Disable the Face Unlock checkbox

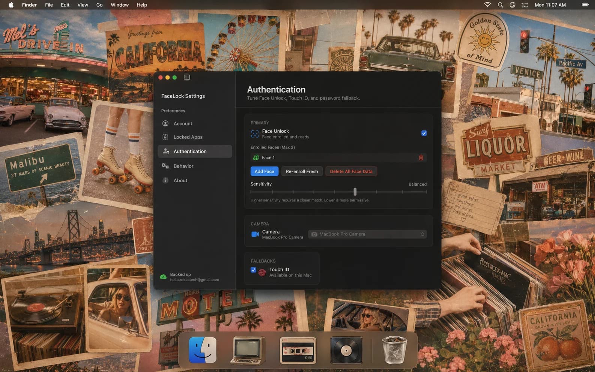coord(424,133)
